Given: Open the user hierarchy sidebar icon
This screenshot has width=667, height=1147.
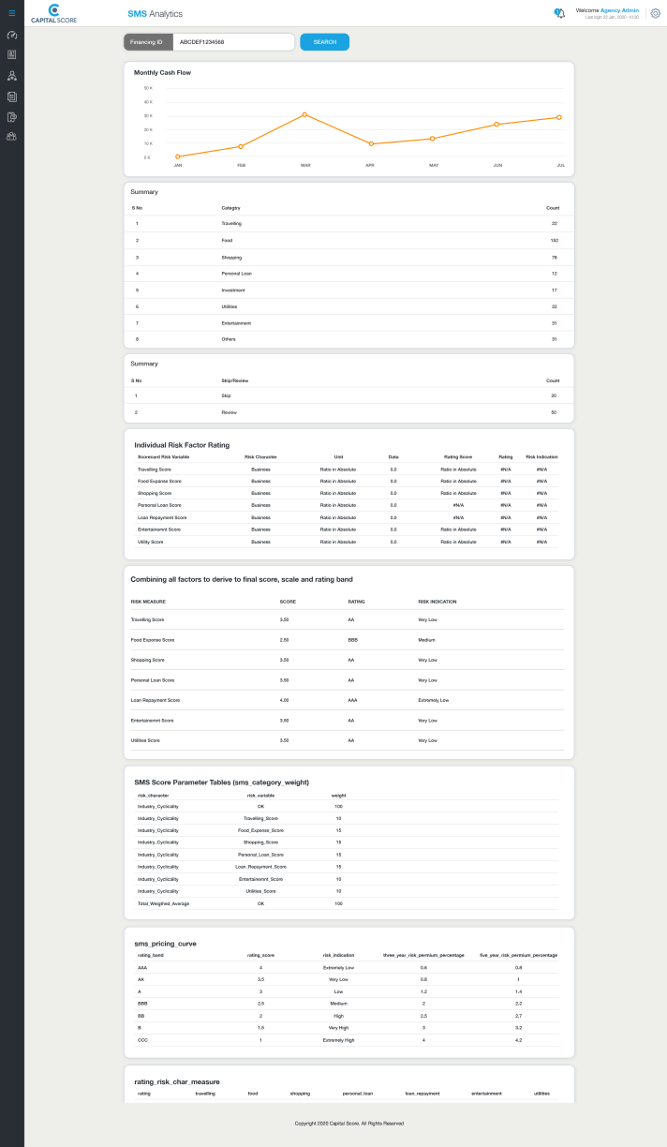Looking at the screenshot, I should click(12, 75).
